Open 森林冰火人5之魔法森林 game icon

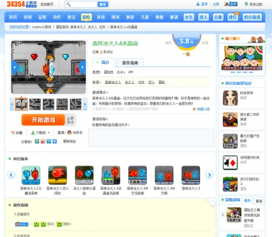pyautogui.click(x=31, y=175)
